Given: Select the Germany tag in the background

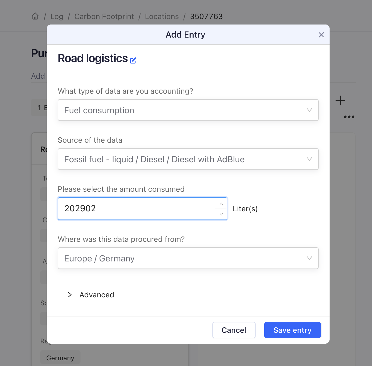Looking at the screenshot, I should pyautogui.click(x=60, y=358).
